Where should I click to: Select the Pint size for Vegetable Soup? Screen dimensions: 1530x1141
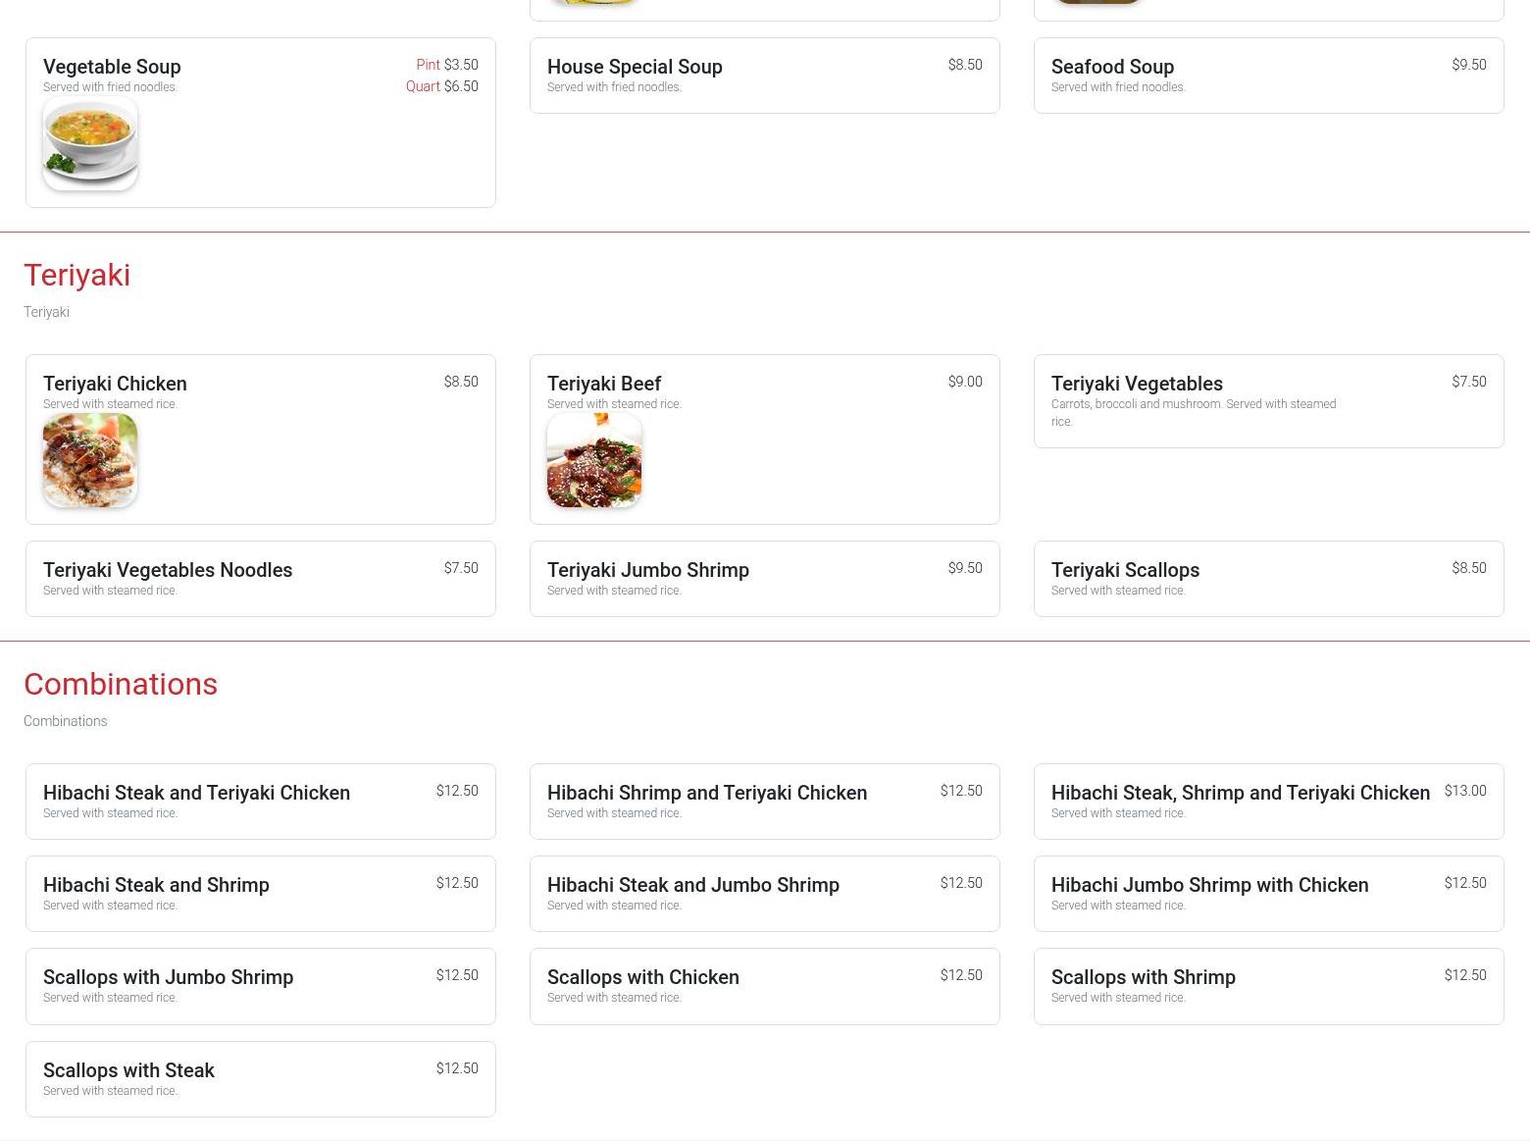pyautogui.click(x=446, y=65)
